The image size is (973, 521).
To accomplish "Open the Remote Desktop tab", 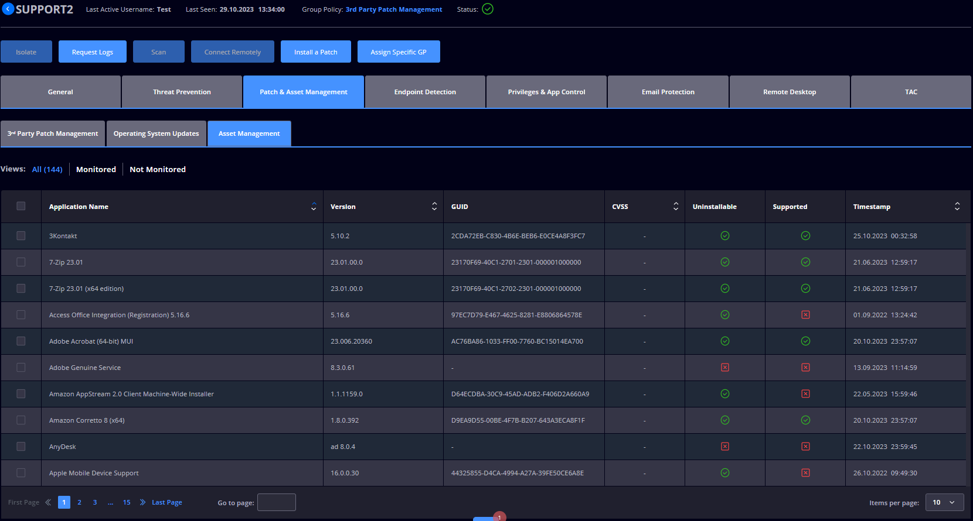I will pos(790,92).
